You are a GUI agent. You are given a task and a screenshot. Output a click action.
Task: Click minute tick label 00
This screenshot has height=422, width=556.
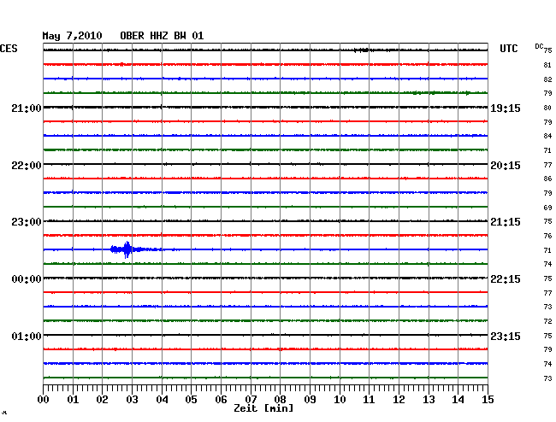coord(44,399)
